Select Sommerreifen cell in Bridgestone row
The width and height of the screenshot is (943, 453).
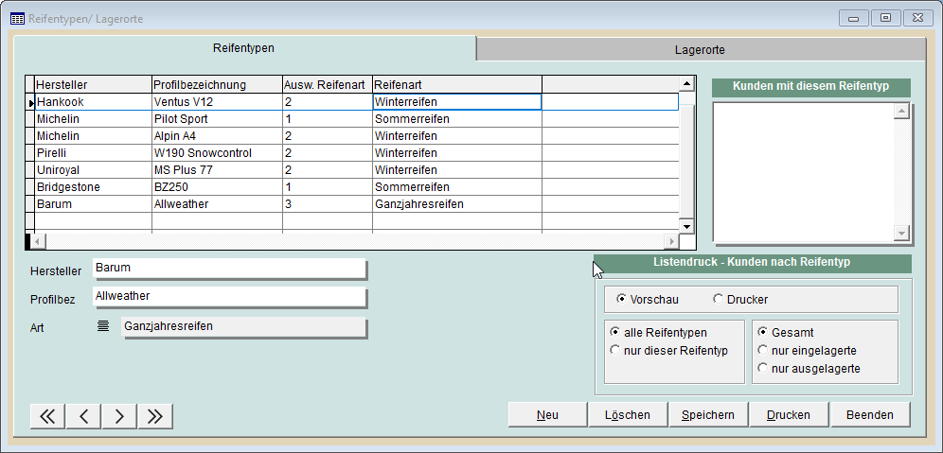[x=457, y=187]
